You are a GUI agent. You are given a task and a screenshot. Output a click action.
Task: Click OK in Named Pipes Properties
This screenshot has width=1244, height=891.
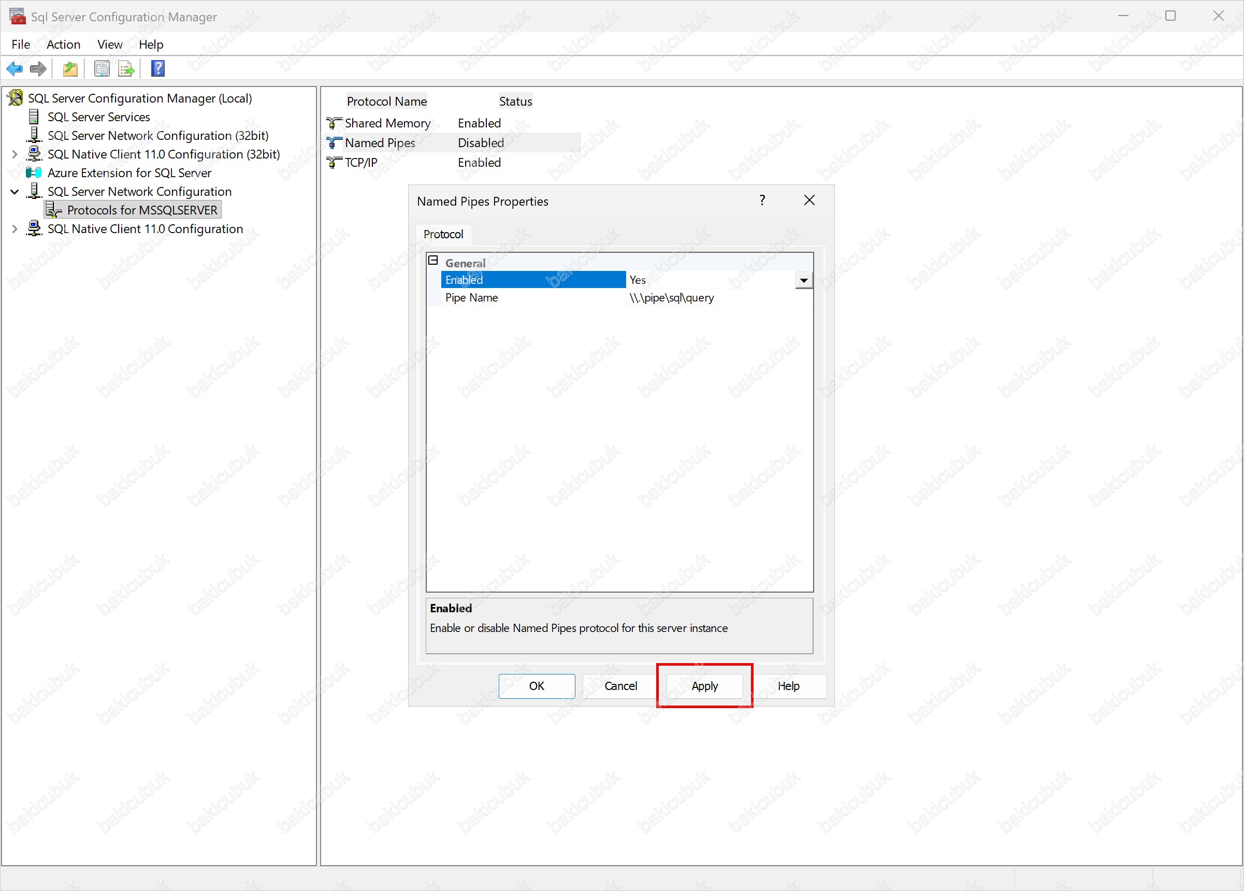click(x=537, y=686)
